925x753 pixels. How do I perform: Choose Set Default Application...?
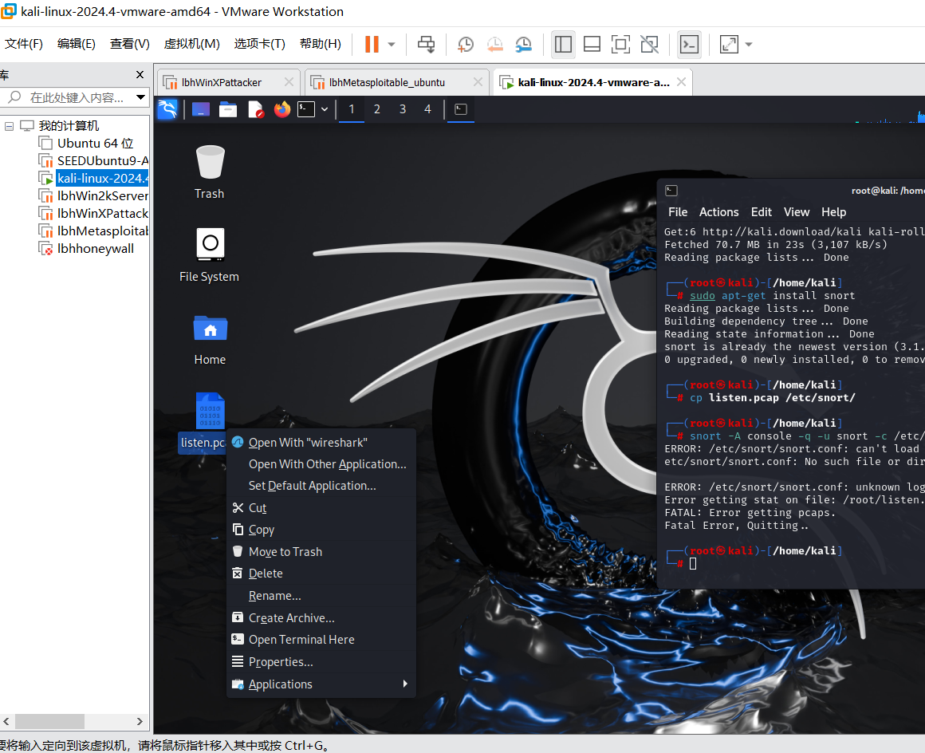click(321, 486)
